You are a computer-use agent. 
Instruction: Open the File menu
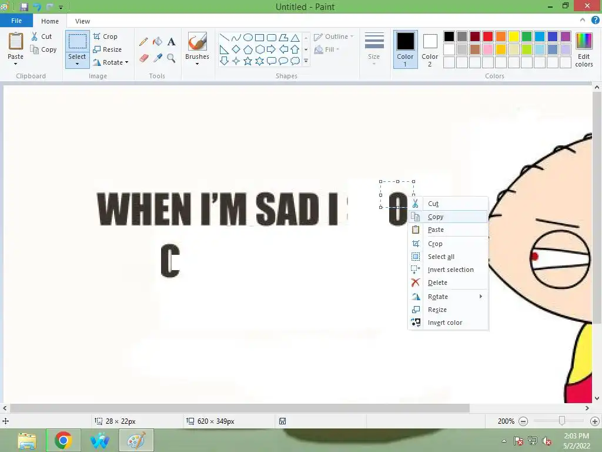pos(16,21)
